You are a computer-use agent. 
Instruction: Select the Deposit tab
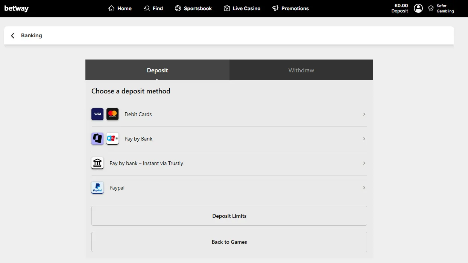pos(157,70)
